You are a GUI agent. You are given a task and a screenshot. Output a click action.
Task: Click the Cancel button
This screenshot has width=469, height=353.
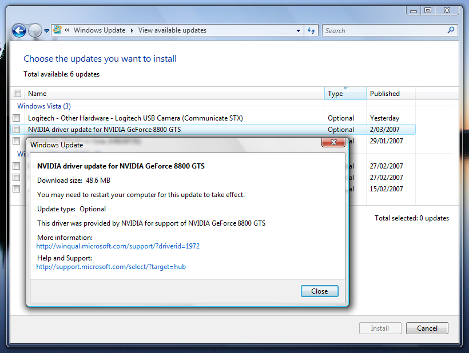427,328
